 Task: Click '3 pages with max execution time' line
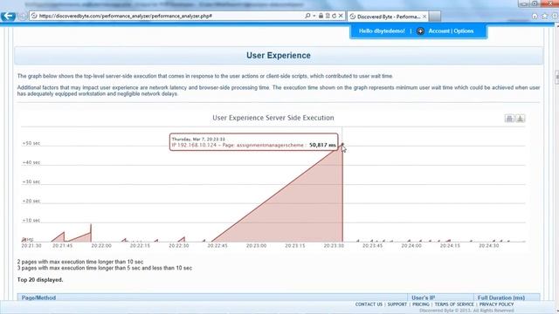coord(105,268)
